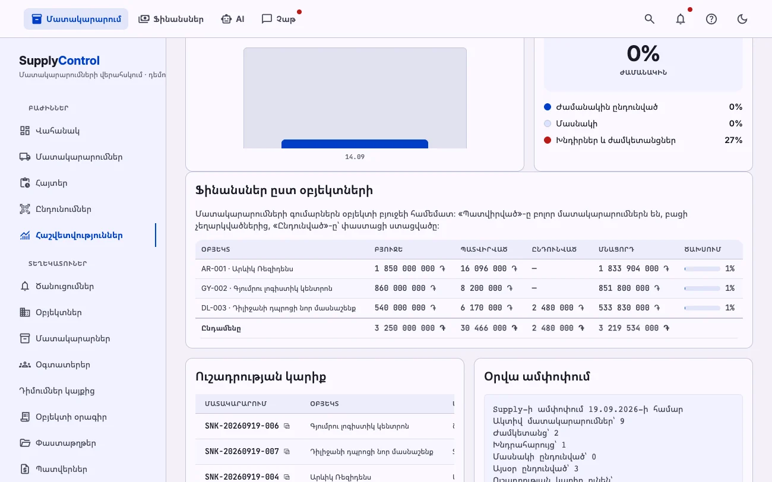Open the Չաթ chat tab
Image resolution: width=772 pixels, height=482 pixels.
click(x=279, y=19)
